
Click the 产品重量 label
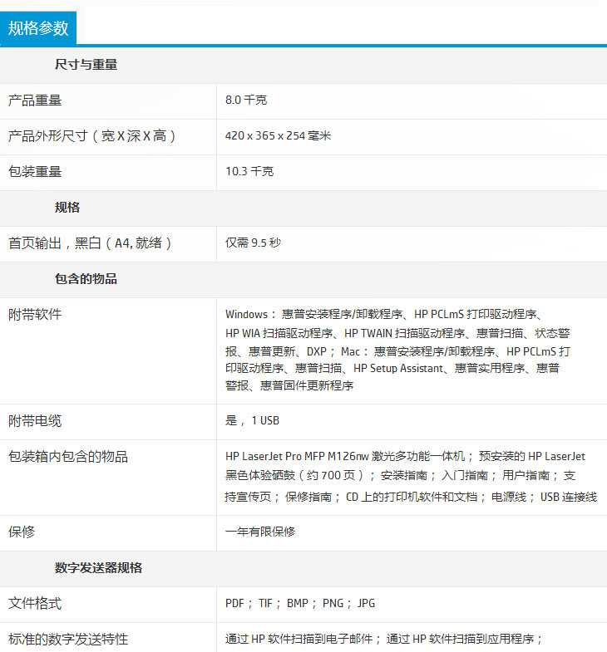[35, 100]
